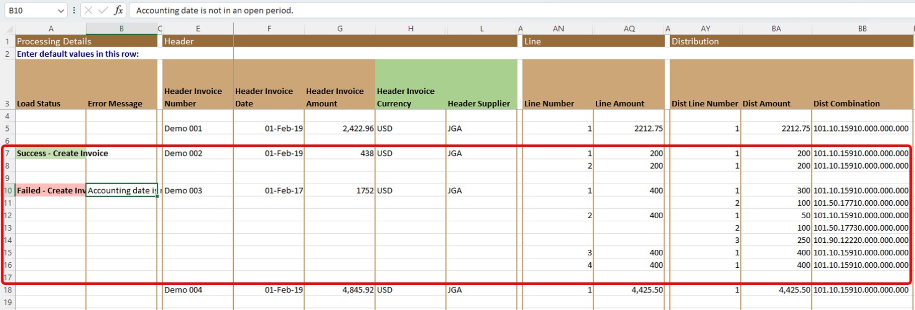The width and height of the screenshot is (915, 310).
Task: Select column B header
Action: click(122, 29)
